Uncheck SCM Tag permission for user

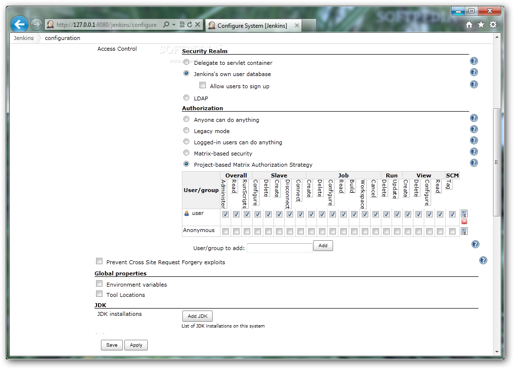coord(453,214)
